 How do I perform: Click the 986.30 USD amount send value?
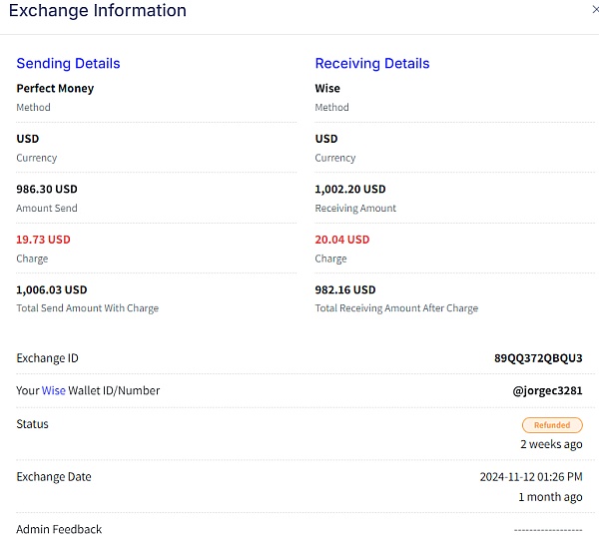coord(47,189)
